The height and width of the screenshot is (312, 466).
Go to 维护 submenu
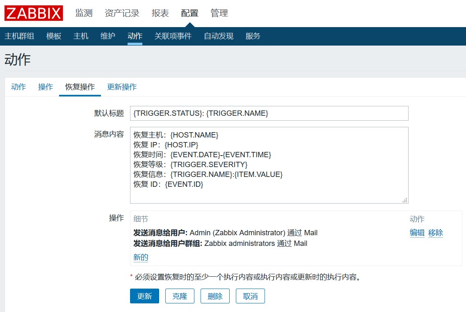(108, 36)
